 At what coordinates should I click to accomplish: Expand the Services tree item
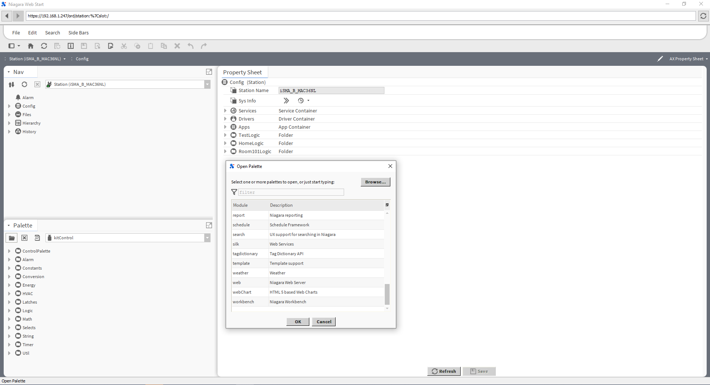tap(226, 111)
